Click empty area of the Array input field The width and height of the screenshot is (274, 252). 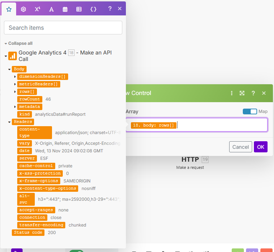222,125
